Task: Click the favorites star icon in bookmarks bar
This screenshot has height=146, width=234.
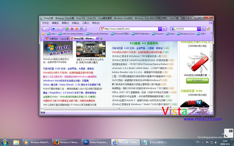Action: (44, 34)
